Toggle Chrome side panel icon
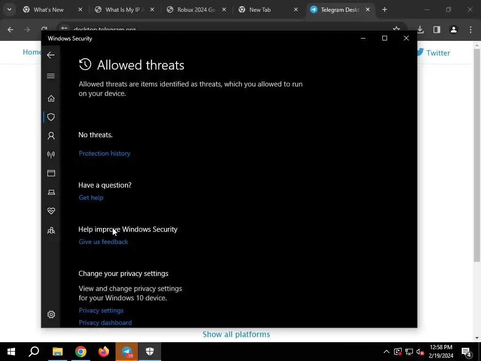 (x=437, y=30)
